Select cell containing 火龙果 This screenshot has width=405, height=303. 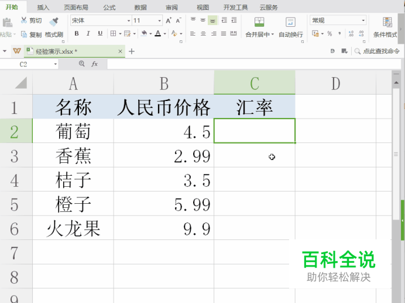click(x=73, y=228)
